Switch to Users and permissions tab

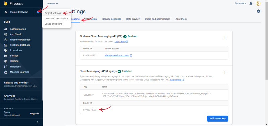(x=157, y=19)
